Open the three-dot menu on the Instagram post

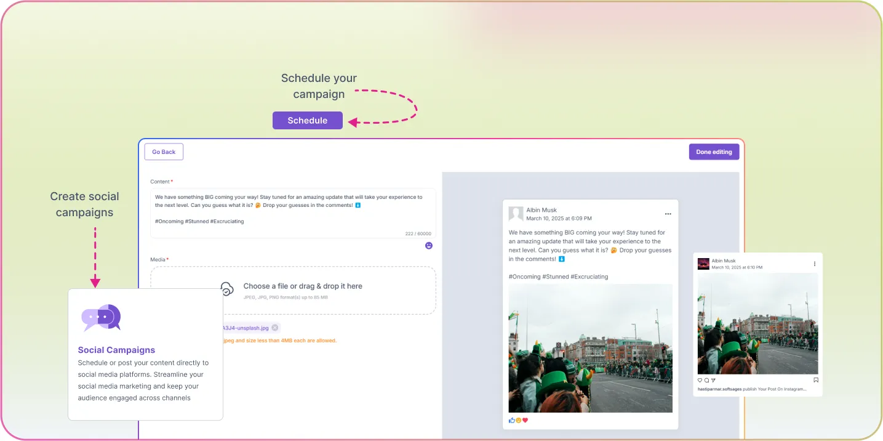tap(813, 263)
